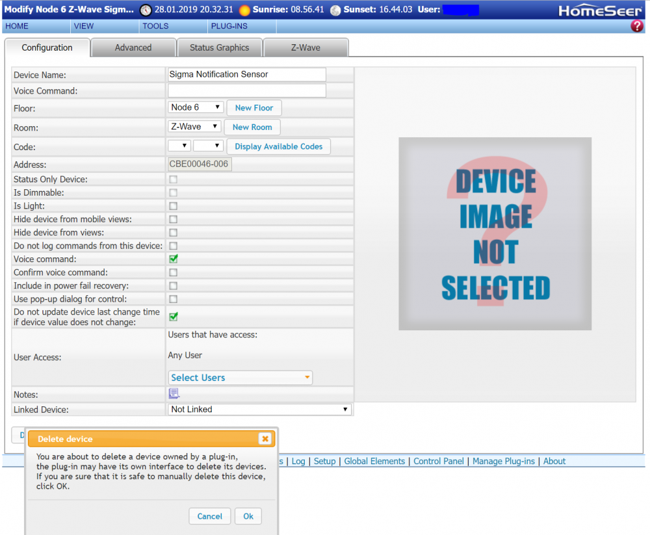Expand the Floor dropdown showing Node 6

(196, 107)
